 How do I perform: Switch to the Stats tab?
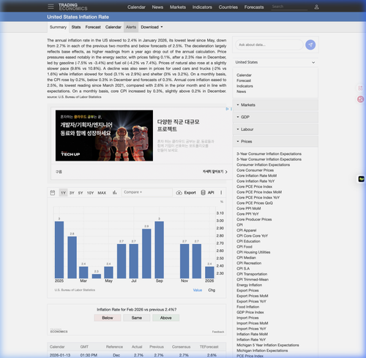76,27
